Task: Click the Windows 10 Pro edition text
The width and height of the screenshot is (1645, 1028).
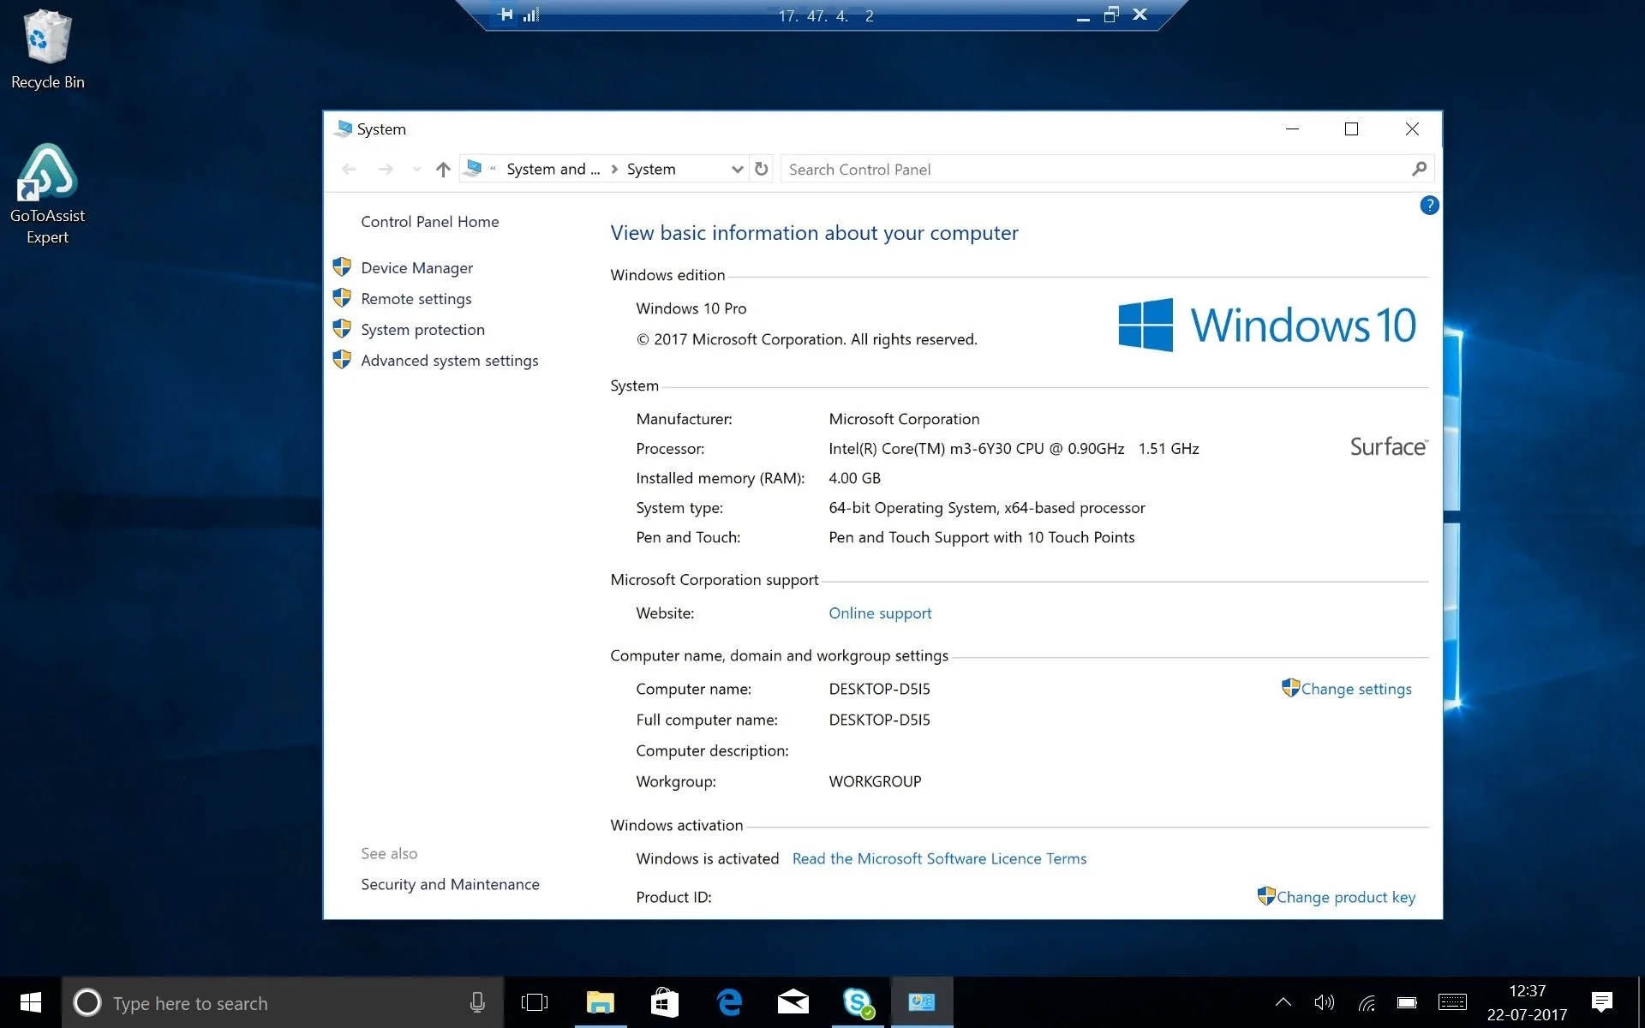Action: [x=691, y=308]
